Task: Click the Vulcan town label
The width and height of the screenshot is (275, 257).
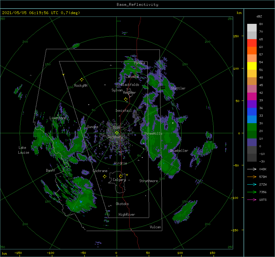Action: pos(156,227)
